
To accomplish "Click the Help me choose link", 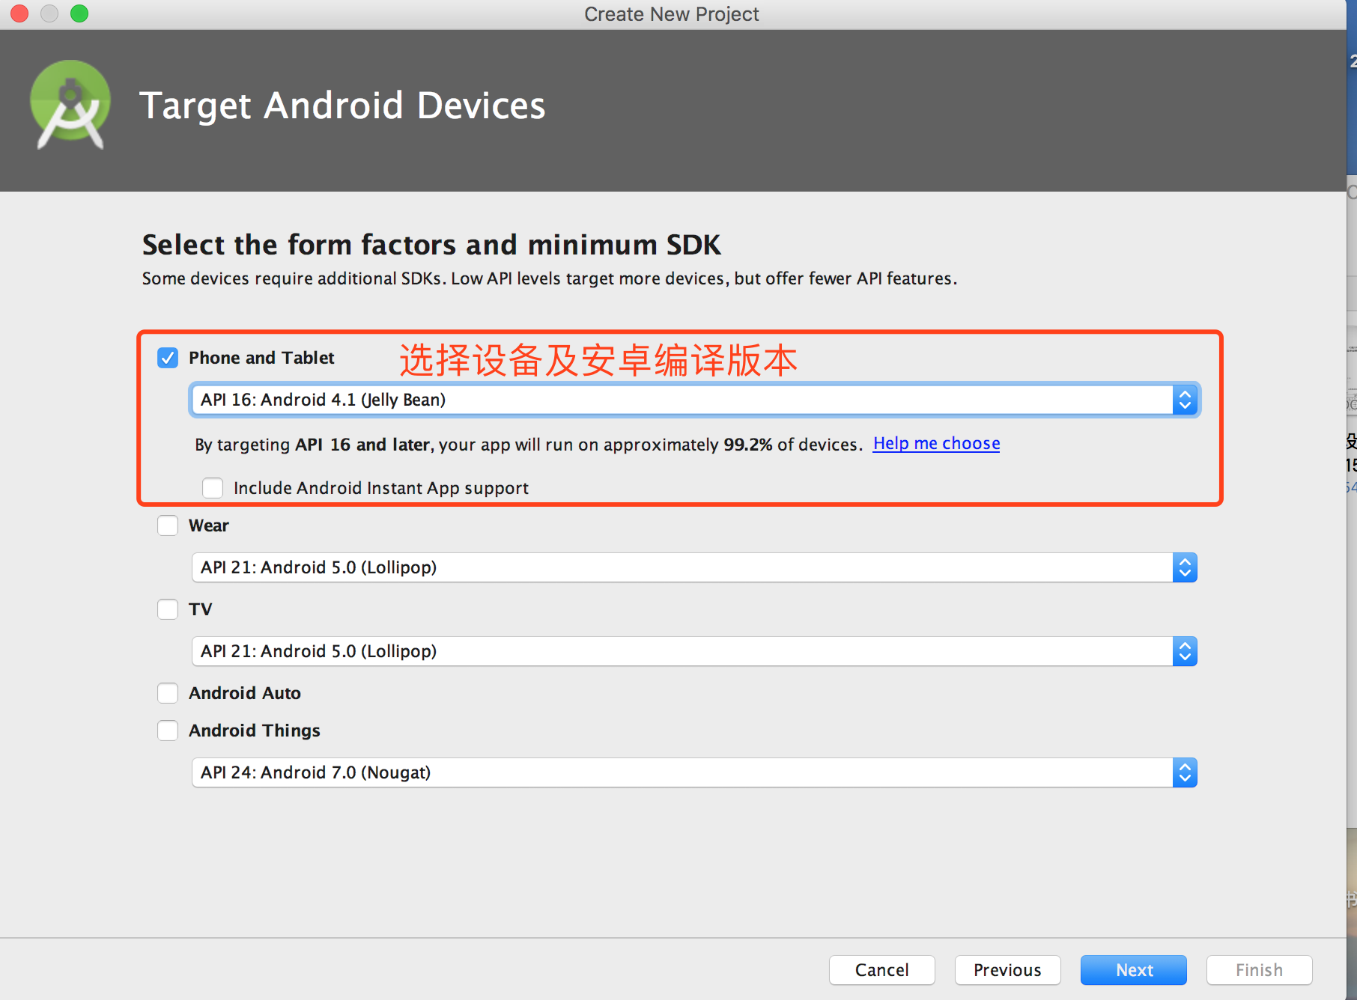I will point(936,444).
